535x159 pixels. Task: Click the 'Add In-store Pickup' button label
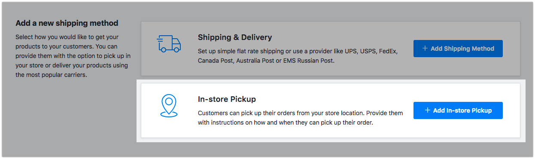[462, 110]
